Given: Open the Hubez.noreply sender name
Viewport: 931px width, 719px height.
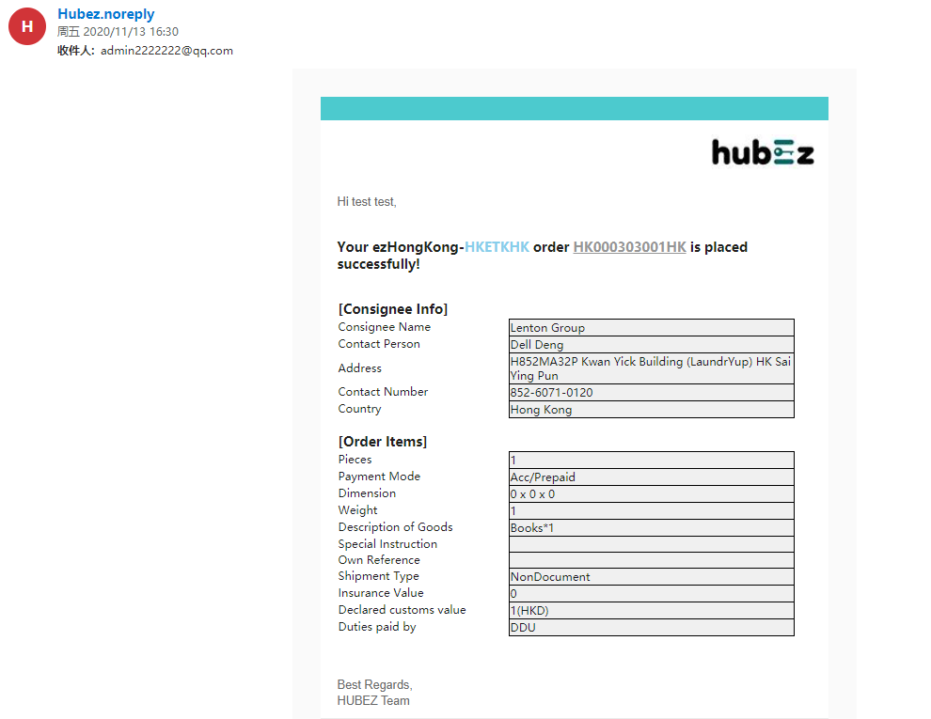Looking at the screenshot, I should click(x=105, y=14).
